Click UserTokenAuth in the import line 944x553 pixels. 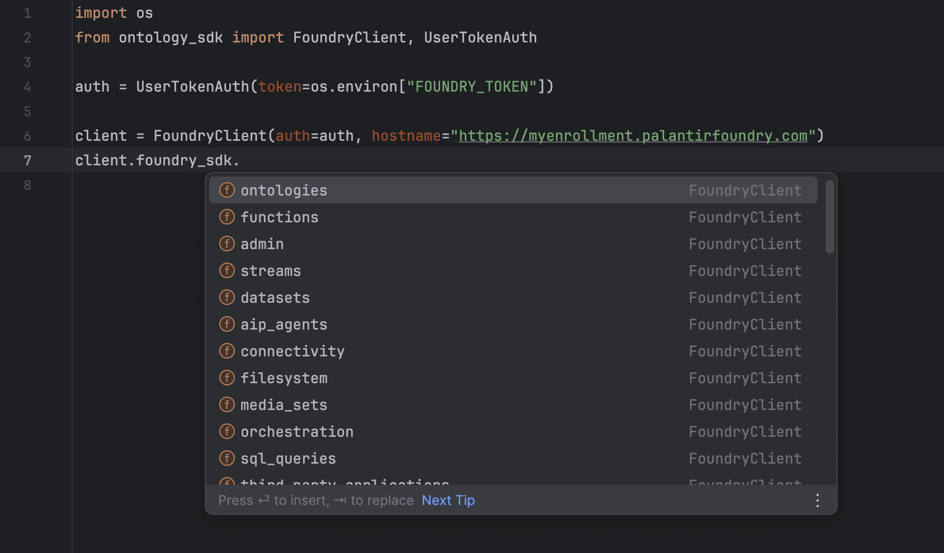(480, 37)
